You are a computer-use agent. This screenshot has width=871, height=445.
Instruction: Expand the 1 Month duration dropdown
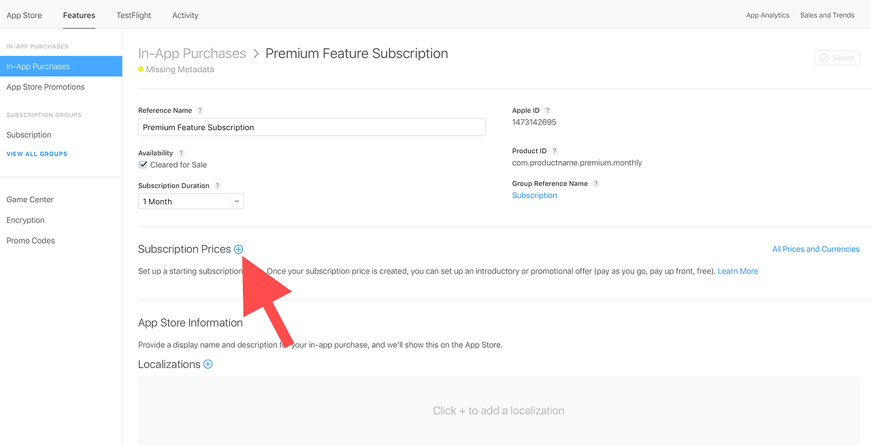point(191,201)
